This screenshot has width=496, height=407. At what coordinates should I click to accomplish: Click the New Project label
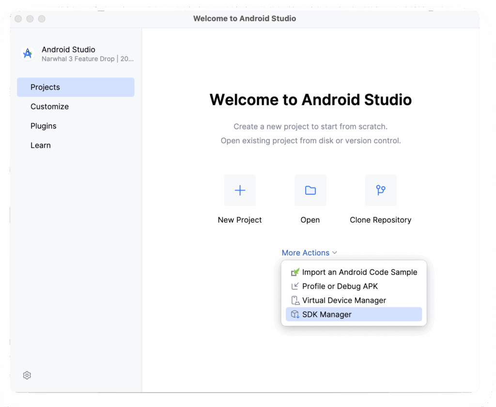(x=240, y=220)
